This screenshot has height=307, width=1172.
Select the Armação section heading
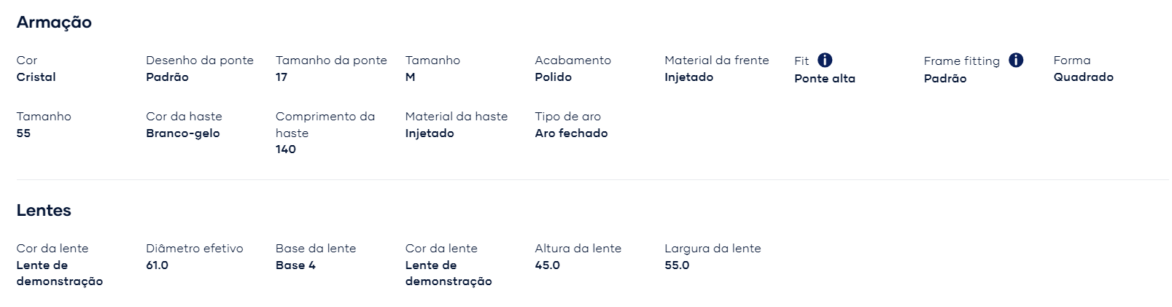click(x=54, y=23)
